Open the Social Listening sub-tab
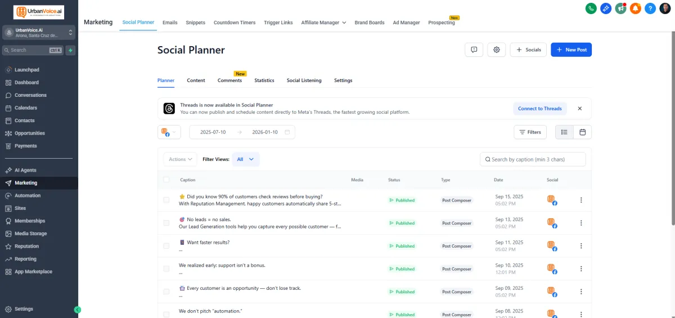The width and height of the screenshot is (675, 318). (x=304, y=80)
